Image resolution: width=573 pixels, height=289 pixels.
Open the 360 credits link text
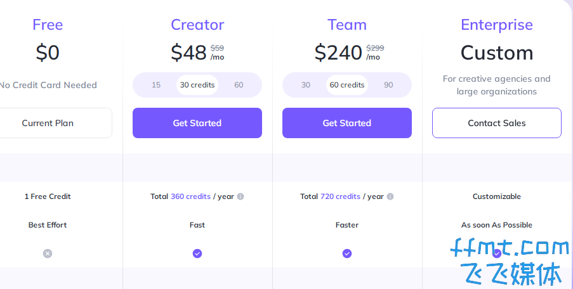[191, 196]
